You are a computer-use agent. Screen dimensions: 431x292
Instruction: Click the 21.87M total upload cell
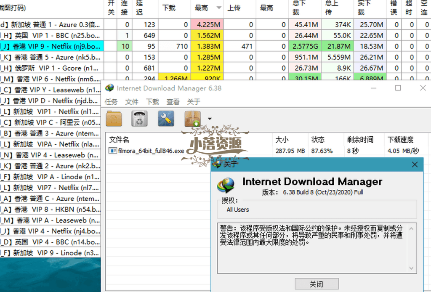pos(338,46)
